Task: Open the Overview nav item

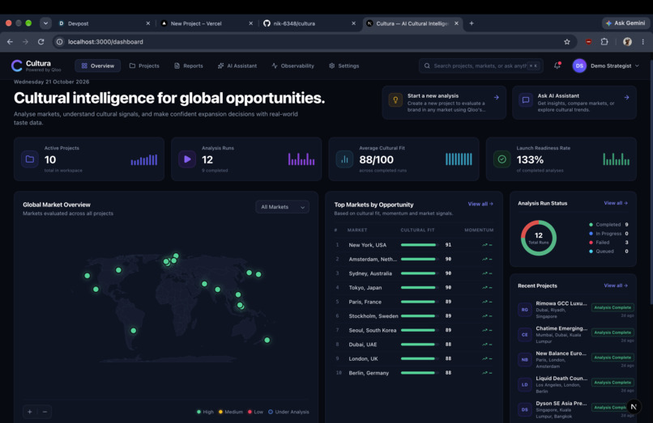Action: tap(98, 66)
